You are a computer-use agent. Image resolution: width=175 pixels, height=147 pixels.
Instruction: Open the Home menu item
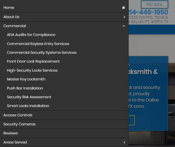click(9, 8)
